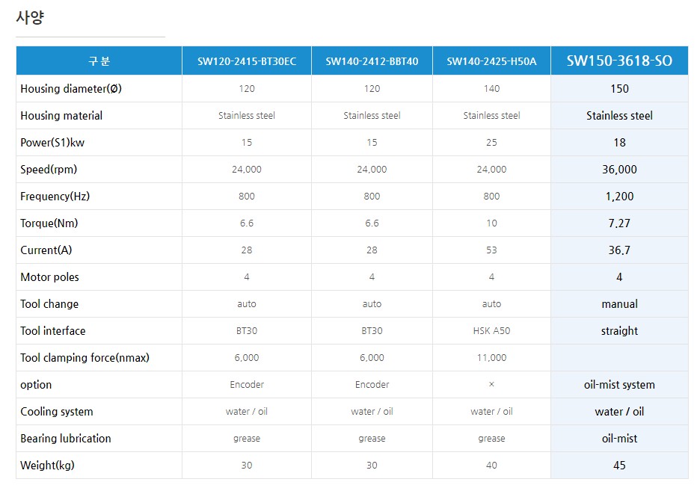The image size is (700, 485).
Task: Click the 구분 header cell
Action: 99,61
